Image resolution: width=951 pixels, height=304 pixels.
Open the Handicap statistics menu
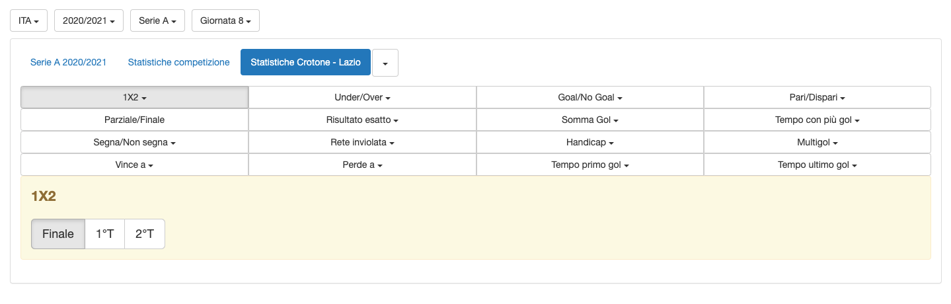590,142
